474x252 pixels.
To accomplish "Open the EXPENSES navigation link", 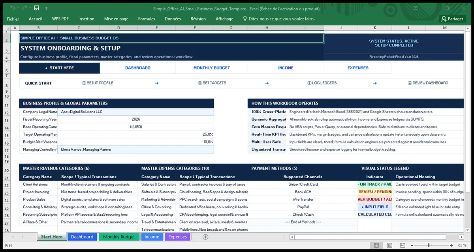I will pos(358,68).
